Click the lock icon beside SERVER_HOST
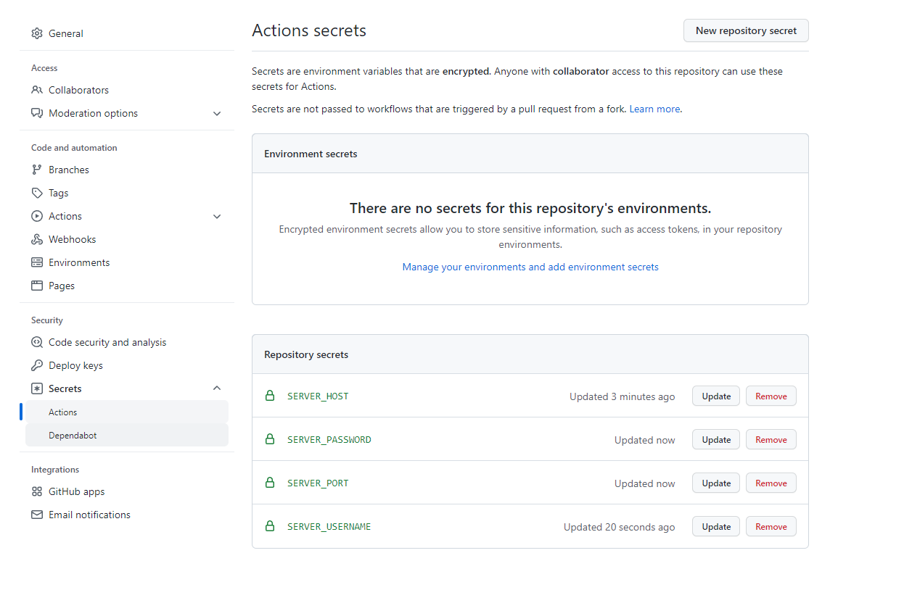This screenshot has height=603, width=912. coord(270,396)
